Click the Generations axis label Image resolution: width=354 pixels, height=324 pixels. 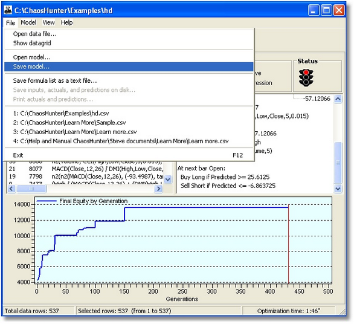tap(182, 299)
